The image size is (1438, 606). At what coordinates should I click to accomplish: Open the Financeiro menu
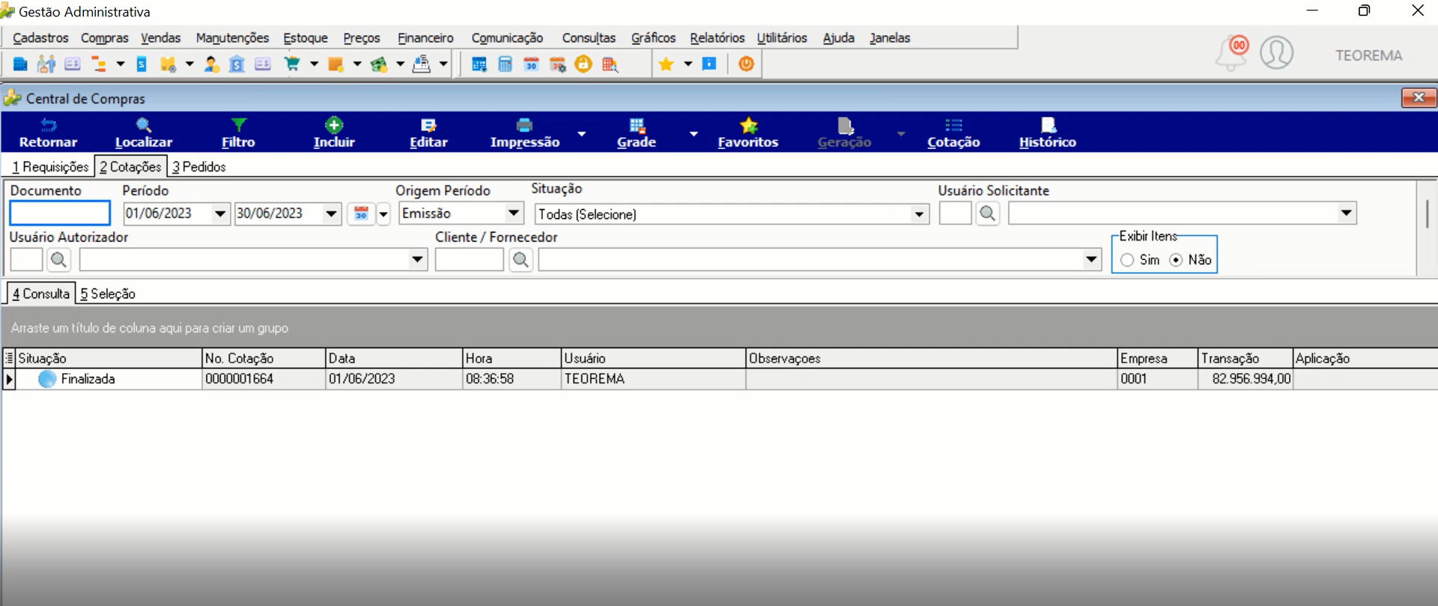[x=425, y=37]
